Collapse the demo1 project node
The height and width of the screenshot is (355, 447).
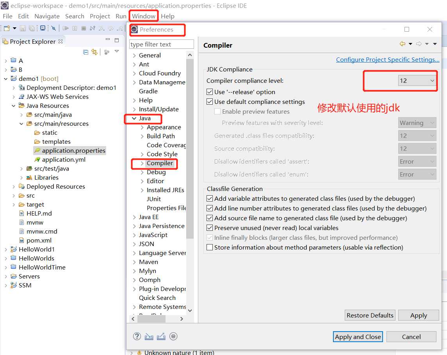[6, 79]
